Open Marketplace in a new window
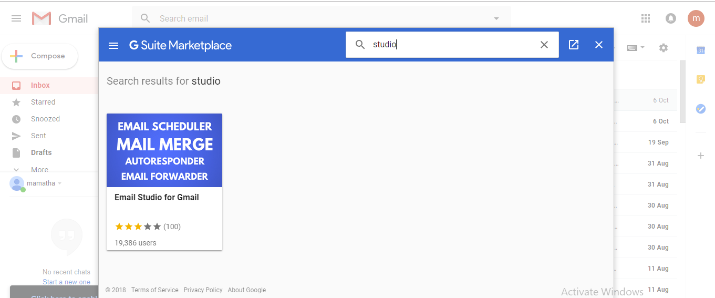The height and width of the screenshot is (298, 715). point(574,45)
